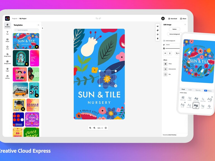This screenshot has height=161, width=215.
Task: Select the Text tool in sidebar
Action: 8,33
